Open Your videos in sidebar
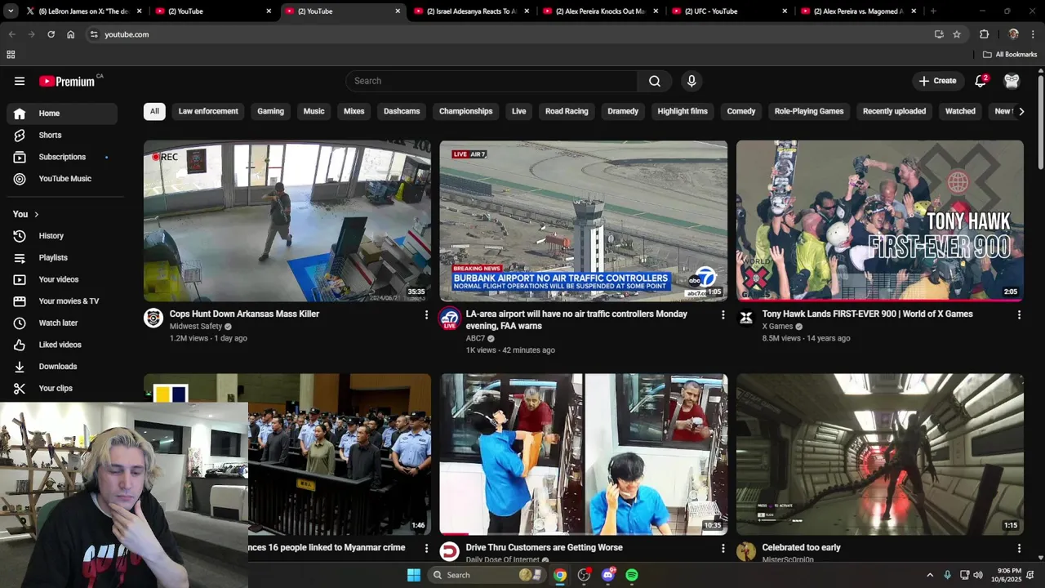Viewport: 1045px width, 588px height. point(62,279)
